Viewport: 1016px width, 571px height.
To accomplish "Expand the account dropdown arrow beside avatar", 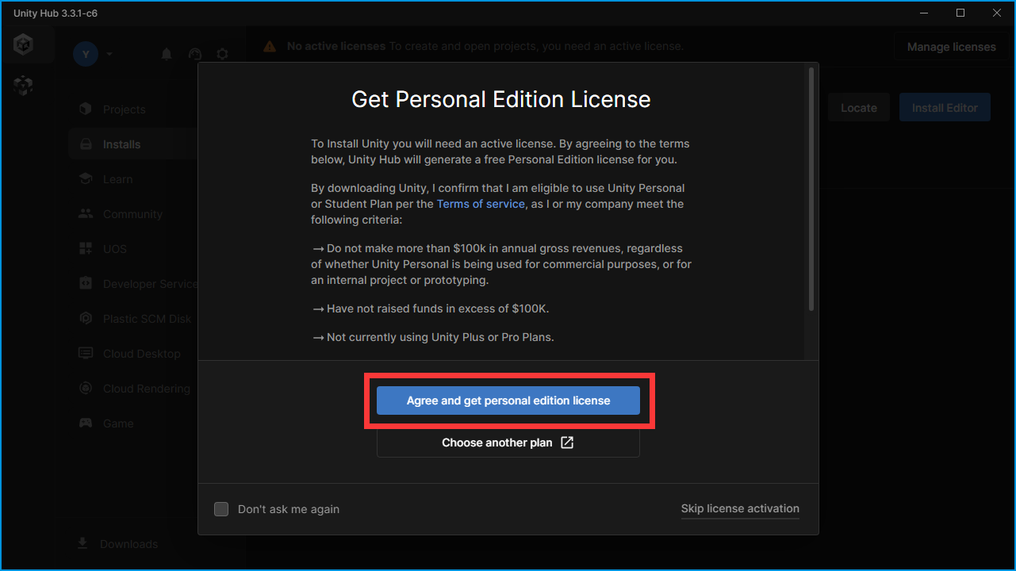I will [109, 54].
